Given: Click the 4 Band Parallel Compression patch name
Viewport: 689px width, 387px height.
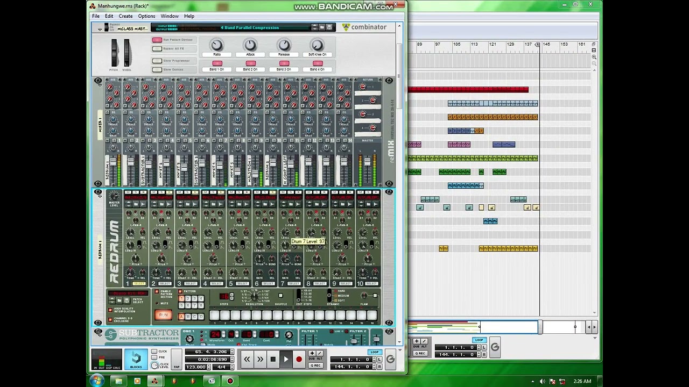Looking at the screenshot, I should [250, 27].
